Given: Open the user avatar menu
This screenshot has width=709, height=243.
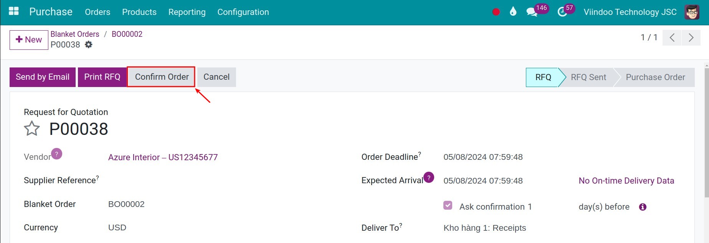Looking at the screenshot, I should [692, 12].
